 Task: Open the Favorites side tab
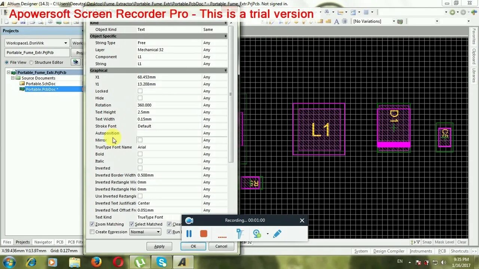pos(474,37)
